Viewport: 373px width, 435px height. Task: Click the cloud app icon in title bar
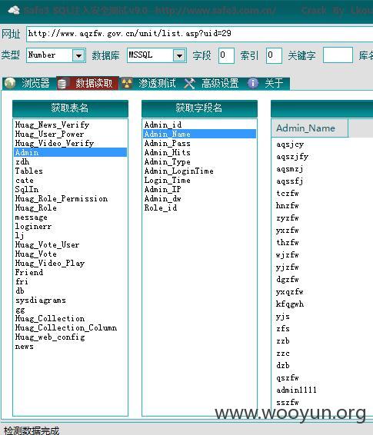(x=14, y=11)
